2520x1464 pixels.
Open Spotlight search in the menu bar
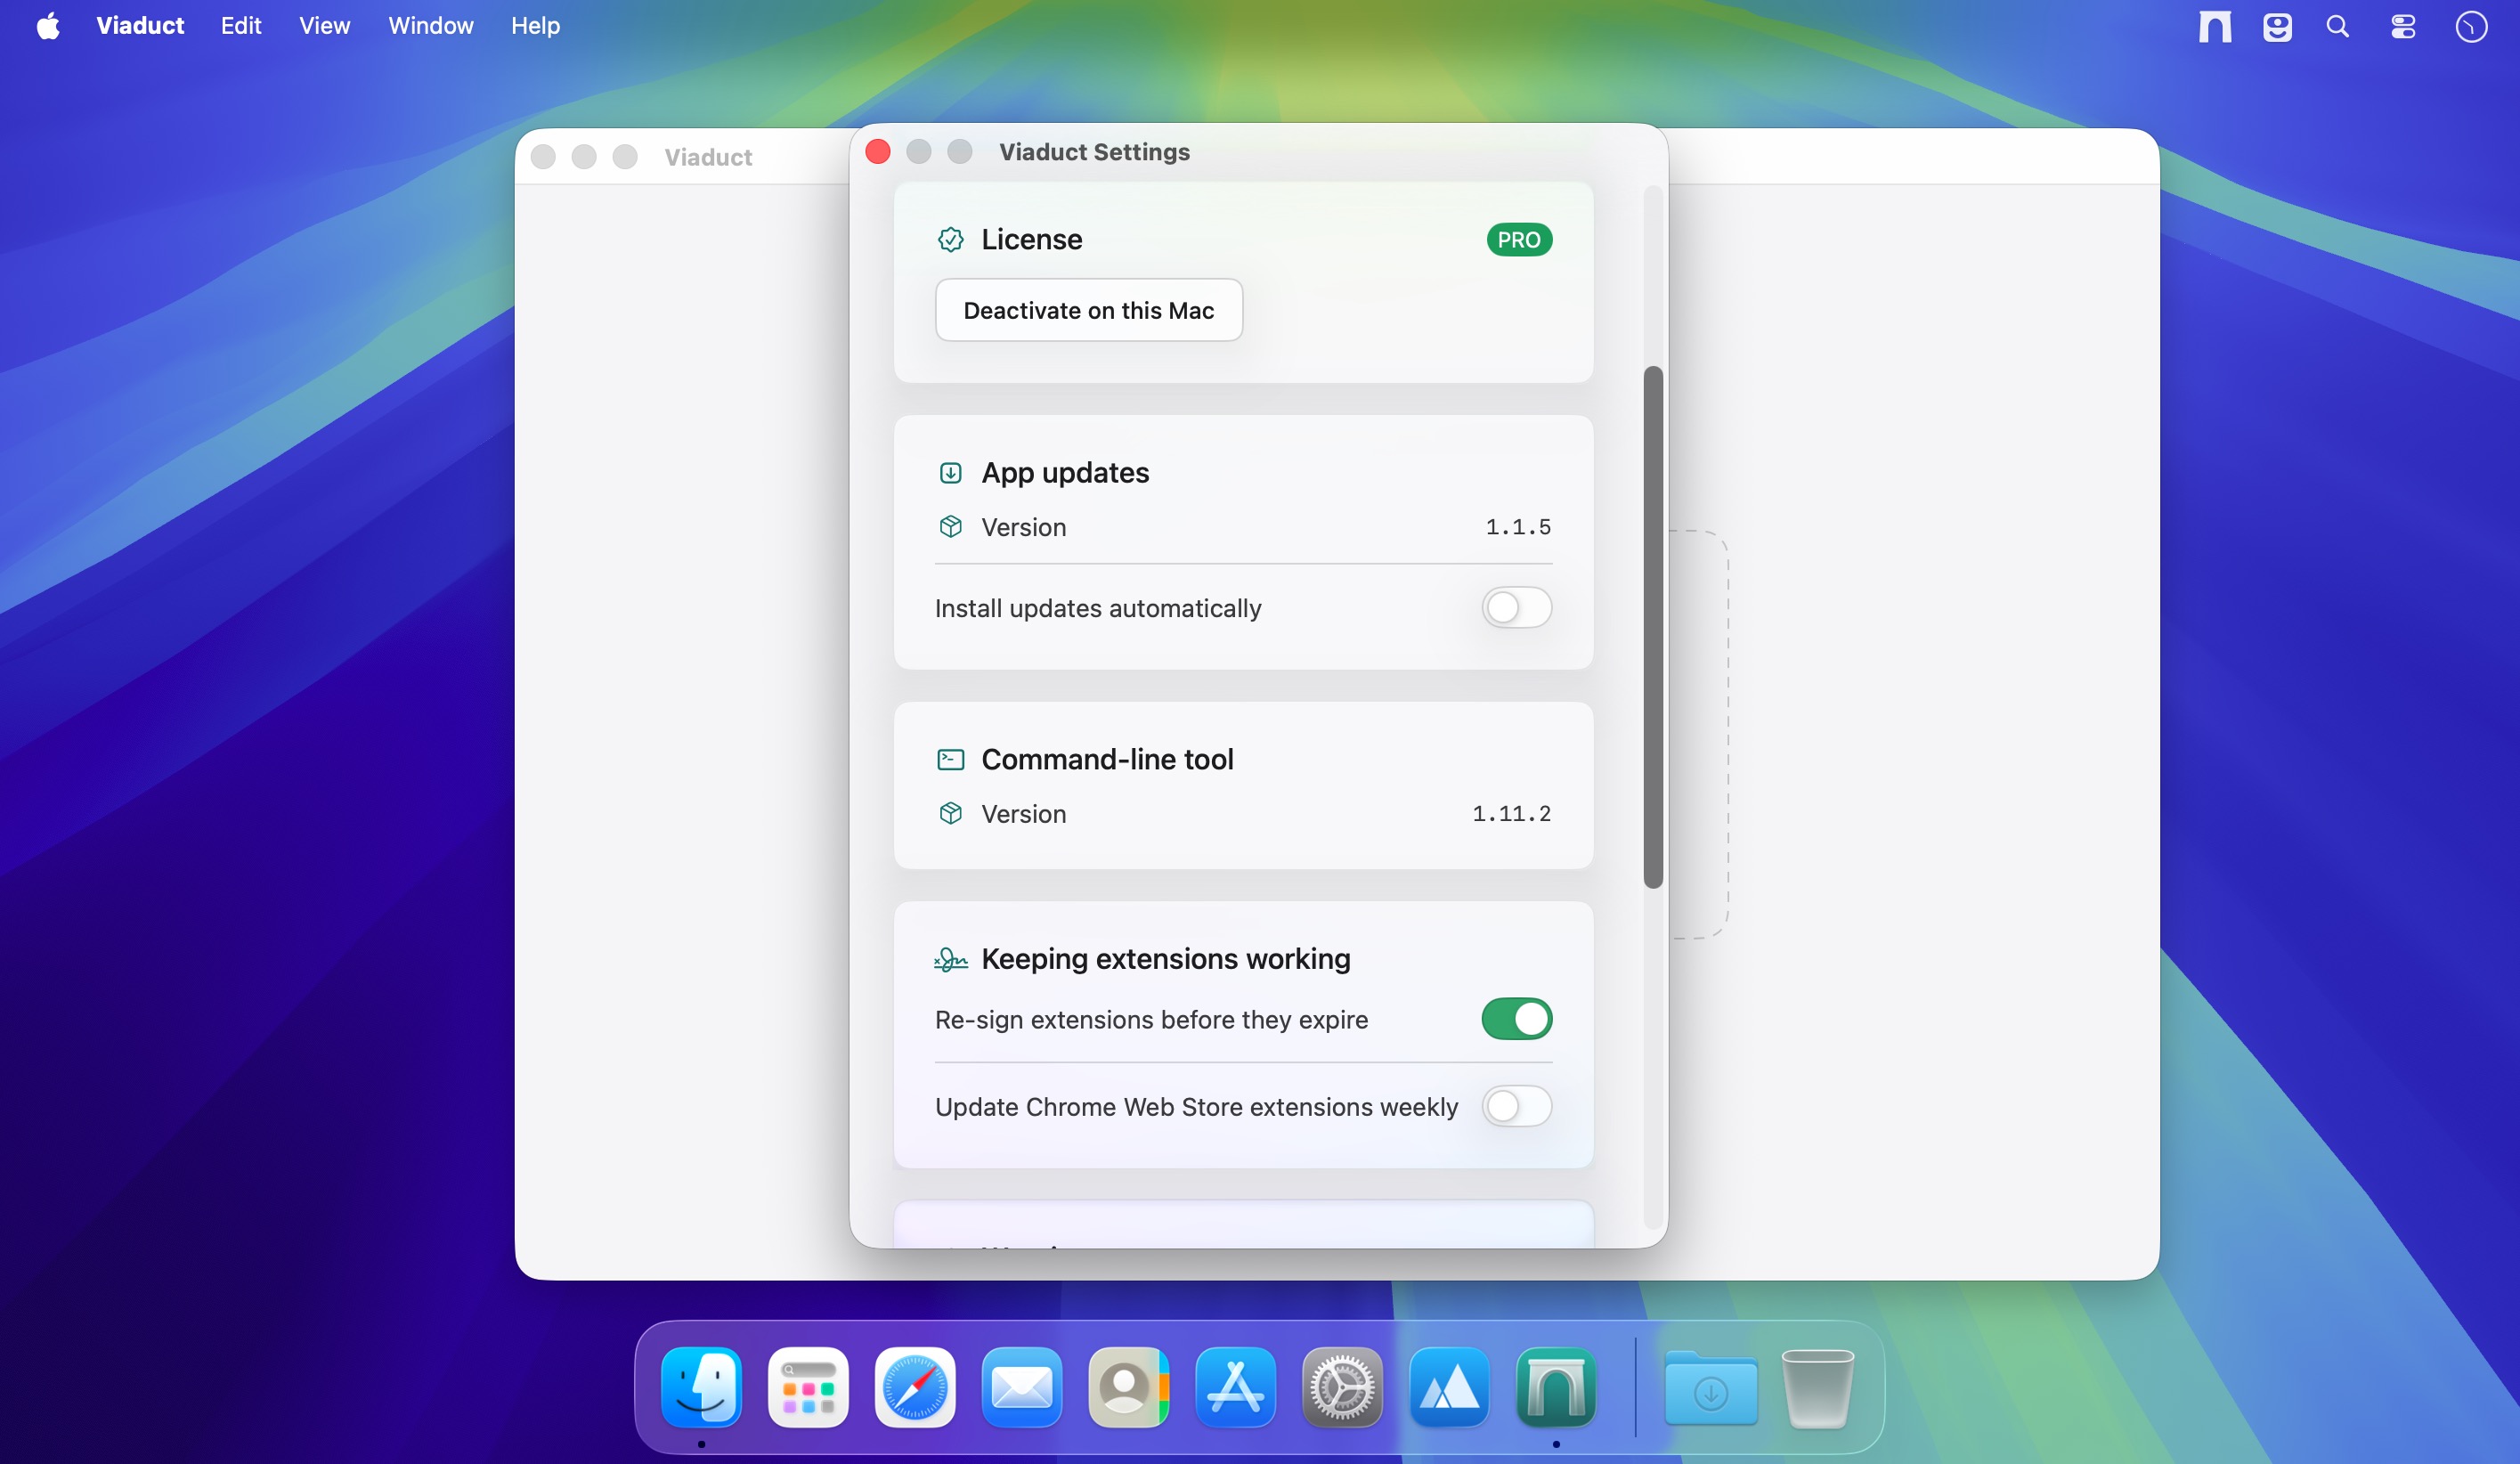[2337, 26]
